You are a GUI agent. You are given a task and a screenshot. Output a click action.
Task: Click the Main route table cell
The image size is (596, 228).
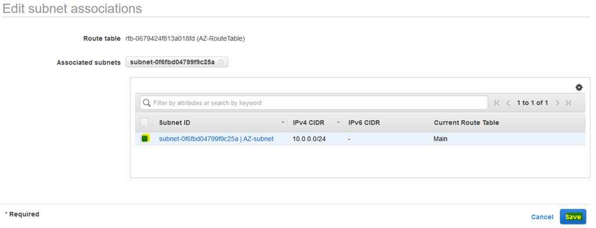pyautogui.click(x=440, y=138)
